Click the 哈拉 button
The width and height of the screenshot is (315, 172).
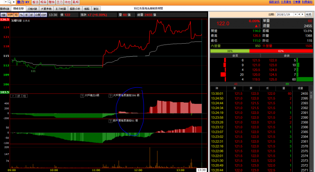(x=67, y=2)
